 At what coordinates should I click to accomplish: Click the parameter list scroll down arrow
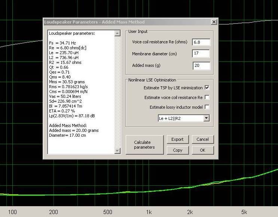pos(117,151)
